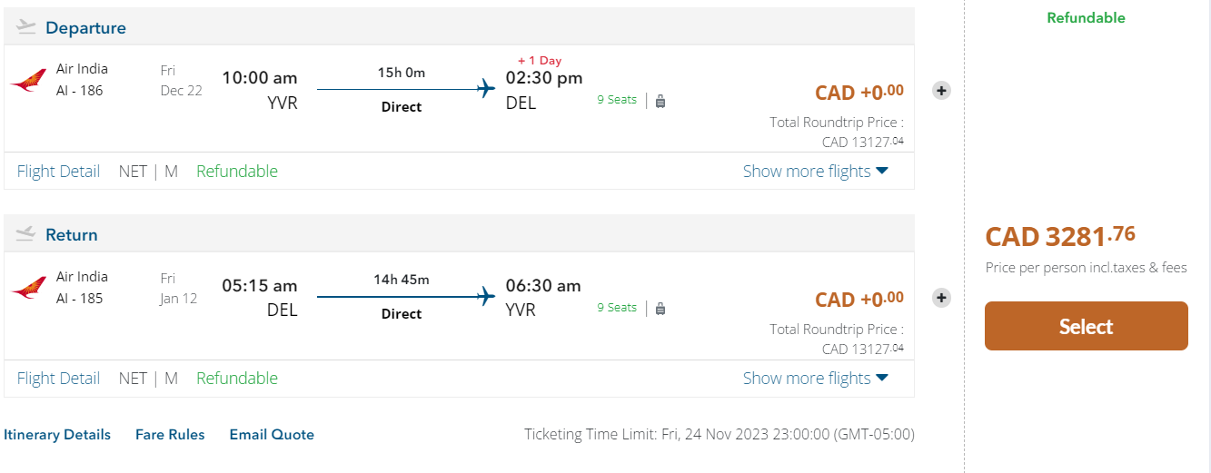Open Flight Detail for return flight

pos(58,379)
